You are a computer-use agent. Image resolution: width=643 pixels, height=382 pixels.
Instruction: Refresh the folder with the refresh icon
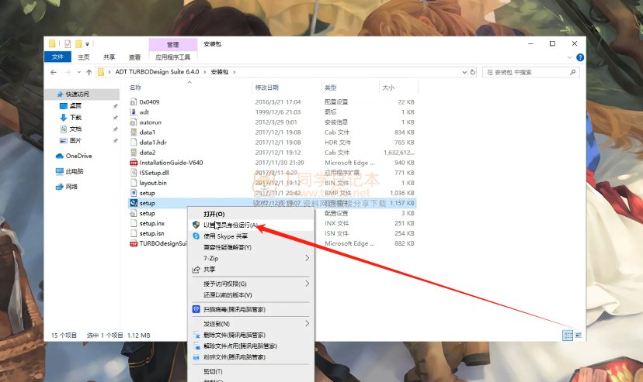pos(473,72)
